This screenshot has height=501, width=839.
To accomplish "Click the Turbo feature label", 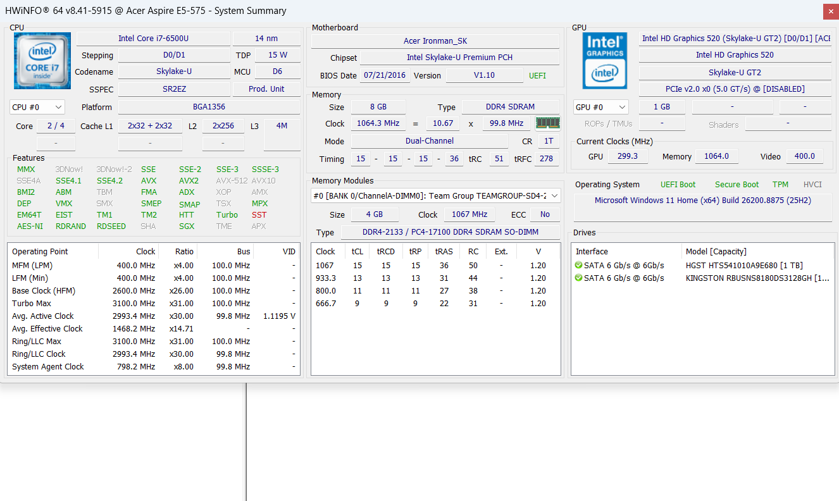I will [x=227, y=215].
